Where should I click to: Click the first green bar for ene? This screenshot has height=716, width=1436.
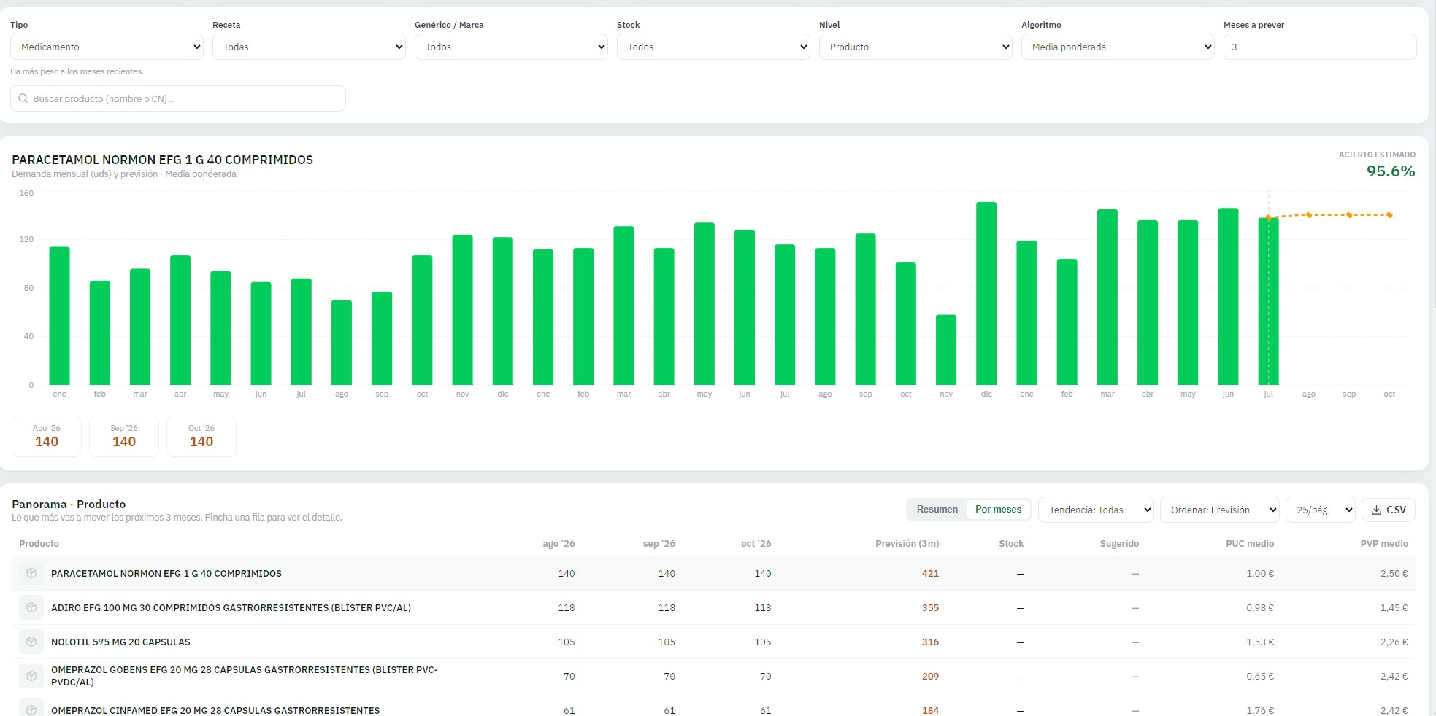tap(60, 316)
